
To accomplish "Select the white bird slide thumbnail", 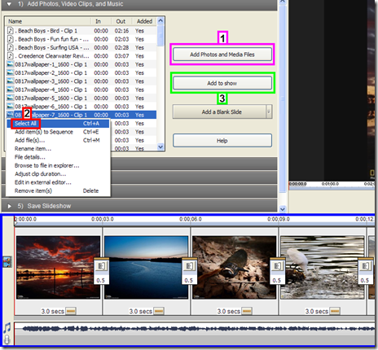I will pos(322,268).
